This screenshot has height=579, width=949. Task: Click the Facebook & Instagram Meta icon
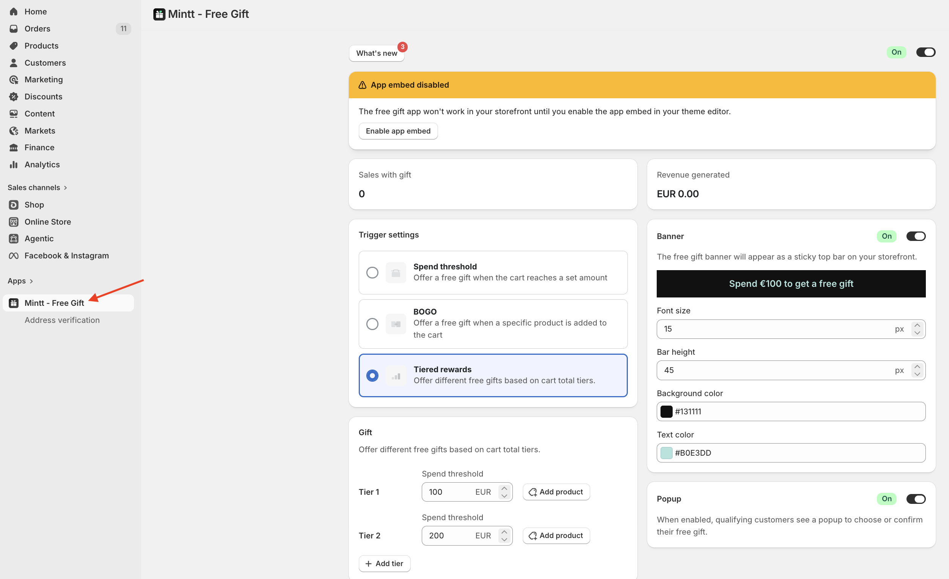[x=14, y=256]
